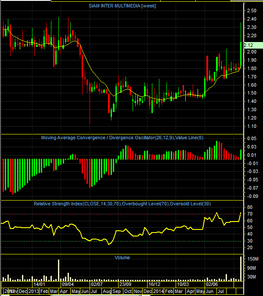Select the 09/04 date marker

pos(68,284)
